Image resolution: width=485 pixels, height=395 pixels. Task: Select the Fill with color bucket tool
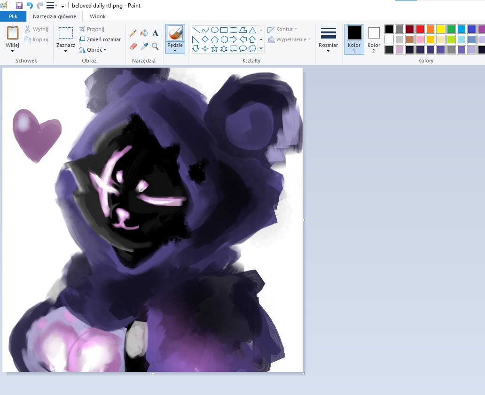(x=144, y=33)
